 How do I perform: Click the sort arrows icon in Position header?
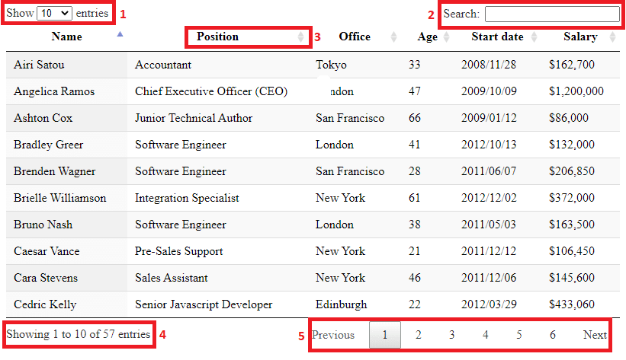pos(300,37)
